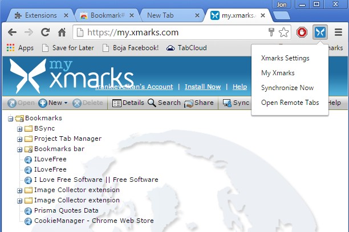Click the Delete toolbar button

point(88,103)
